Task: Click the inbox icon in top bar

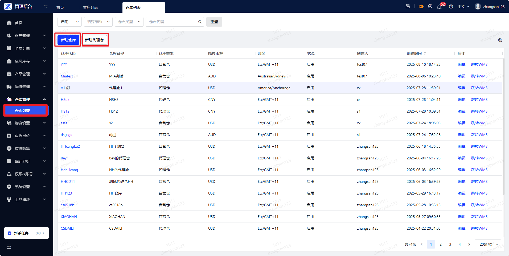Action: click(408, 6)
